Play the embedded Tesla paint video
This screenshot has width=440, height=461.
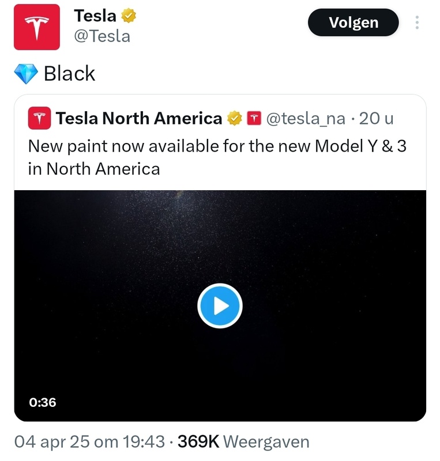pyautogui.click(x=220, y=306)
